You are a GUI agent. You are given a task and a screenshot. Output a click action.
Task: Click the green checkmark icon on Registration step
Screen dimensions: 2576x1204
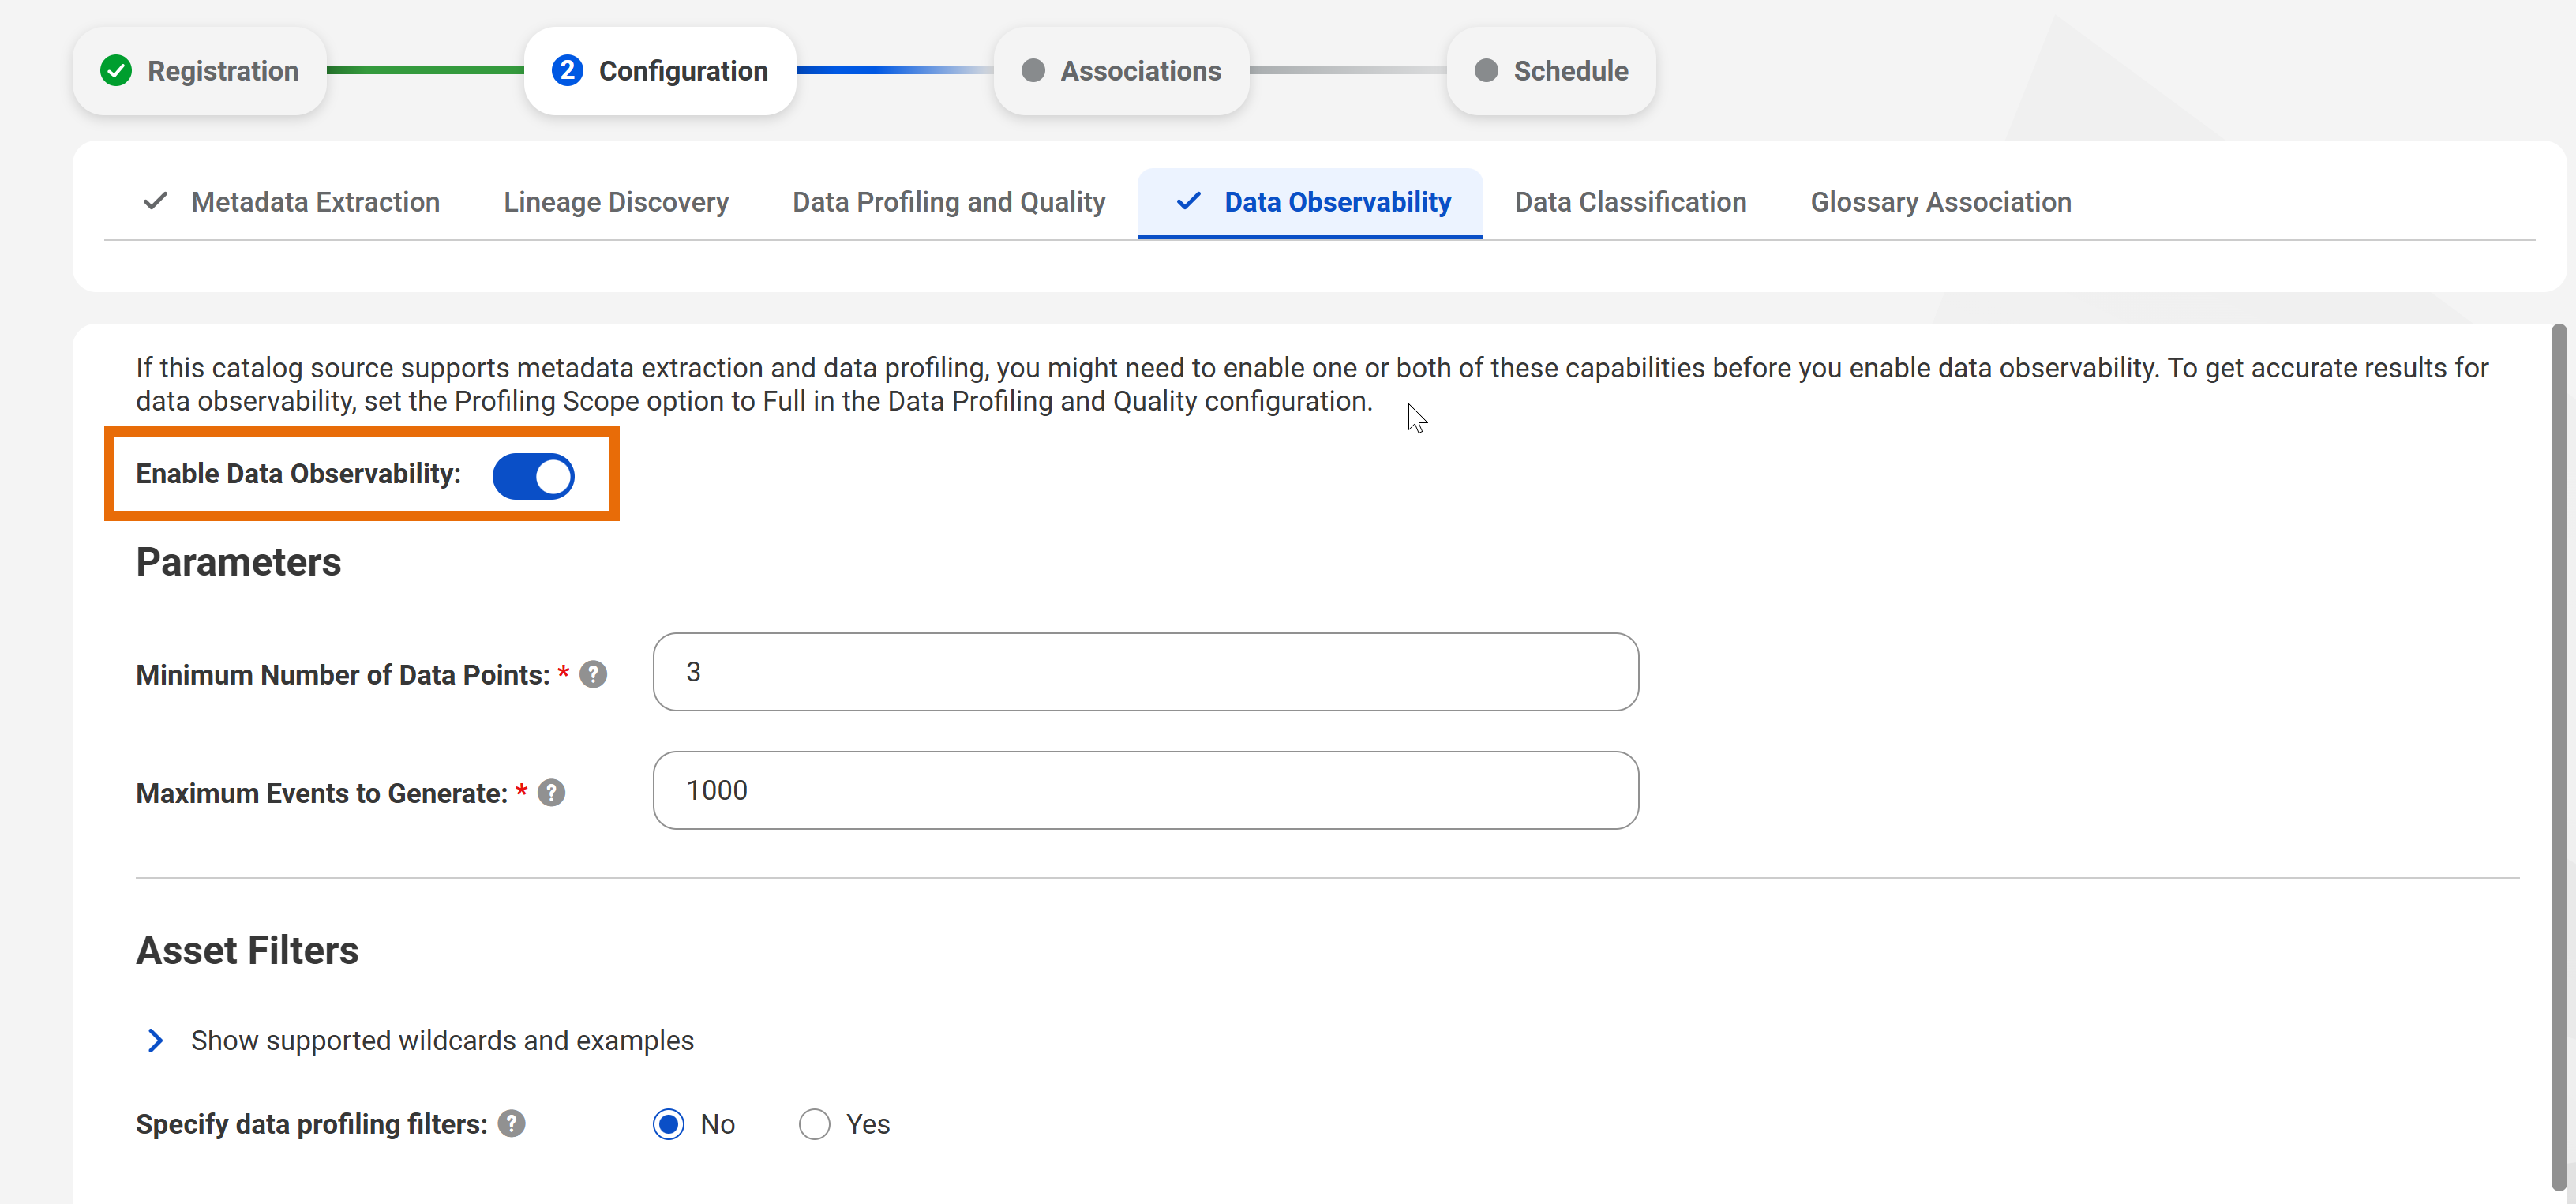click(x=116, y=71)
